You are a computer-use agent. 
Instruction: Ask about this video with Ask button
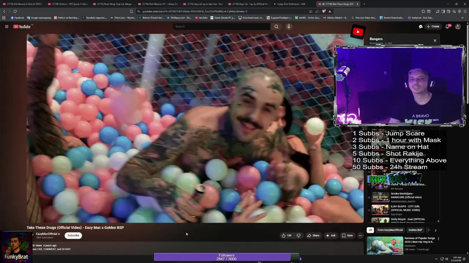click(330, 236)
